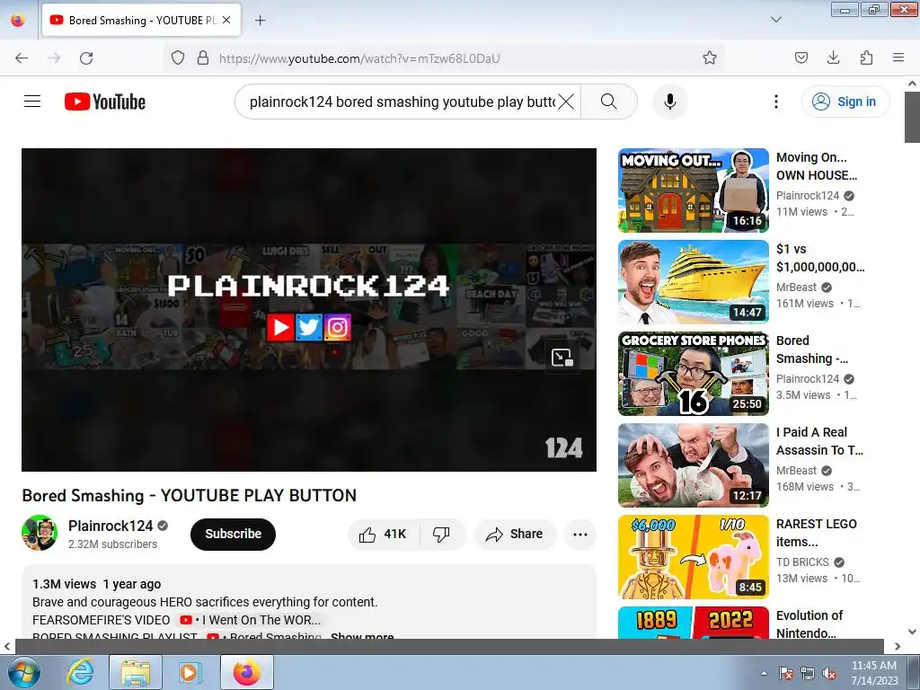Save the page to Pocket
Image resolution: width=920 pixels, height=690 pixels.
801,57
